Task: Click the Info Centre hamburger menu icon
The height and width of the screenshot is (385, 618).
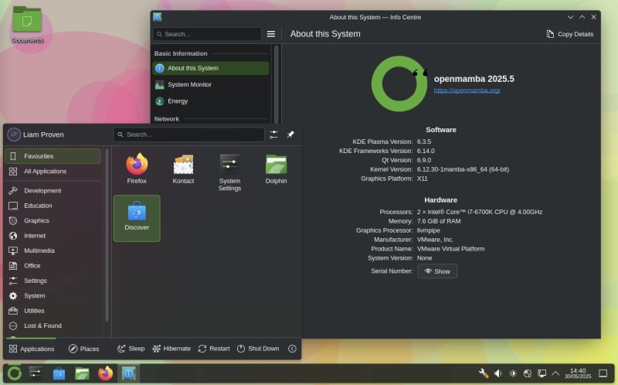Action: coord(271,34)
